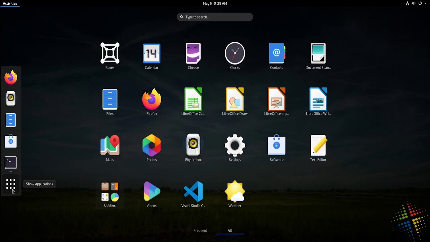
Task: Launch LibreOffice Draw
Action: click(x=235, y=99)
